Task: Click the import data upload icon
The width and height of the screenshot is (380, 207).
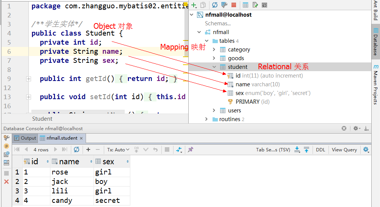Action: [307, 149]
